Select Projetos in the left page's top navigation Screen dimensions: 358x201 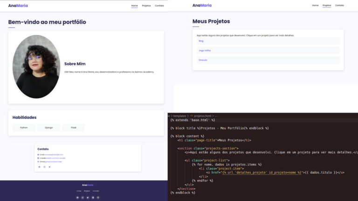pyautogui.click(x=146, y=6)
